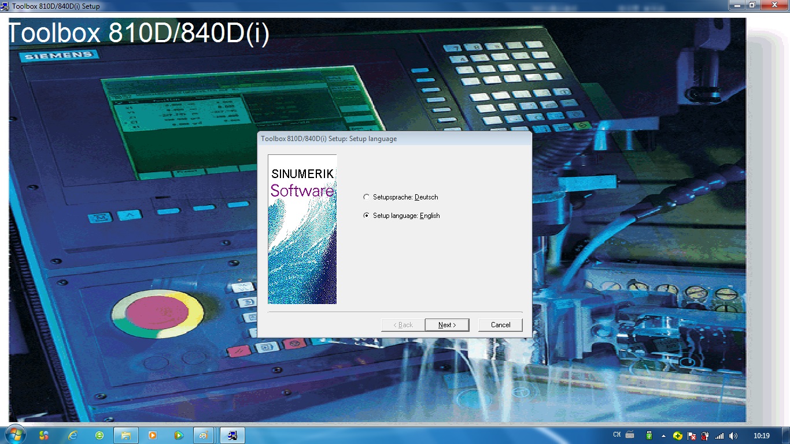This screenshot has height=444, width=790.
Task: Minimize the Toolbox 810D/840D(i) Setup window
Action: 737,5
